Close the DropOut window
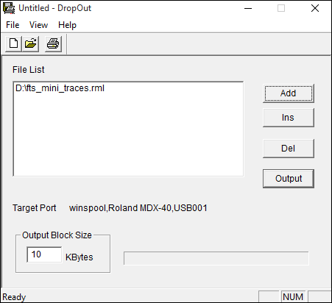Image resolution: width=332 pixels, height=303 pixels. [315, 8]
